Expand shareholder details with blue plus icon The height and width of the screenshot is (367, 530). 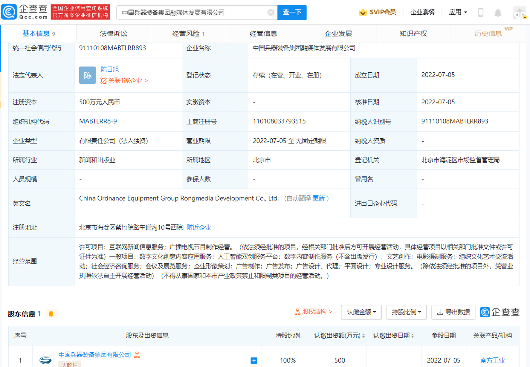pos(254,361)
